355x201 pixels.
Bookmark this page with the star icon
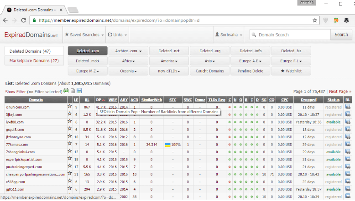(315, 20)
